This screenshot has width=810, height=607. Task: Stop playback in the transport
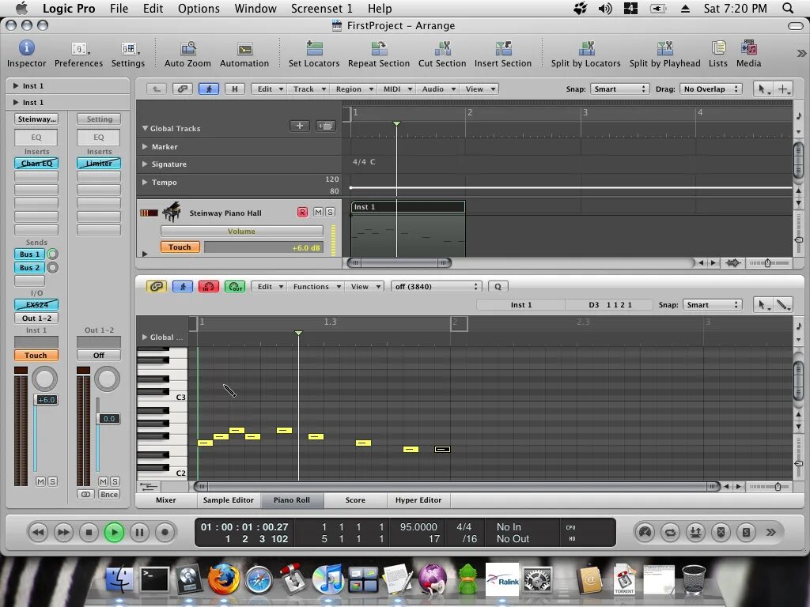(x=89, y=532)
